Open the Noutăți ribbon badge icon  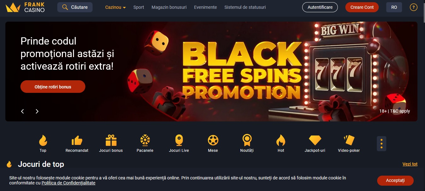[247, 140]
